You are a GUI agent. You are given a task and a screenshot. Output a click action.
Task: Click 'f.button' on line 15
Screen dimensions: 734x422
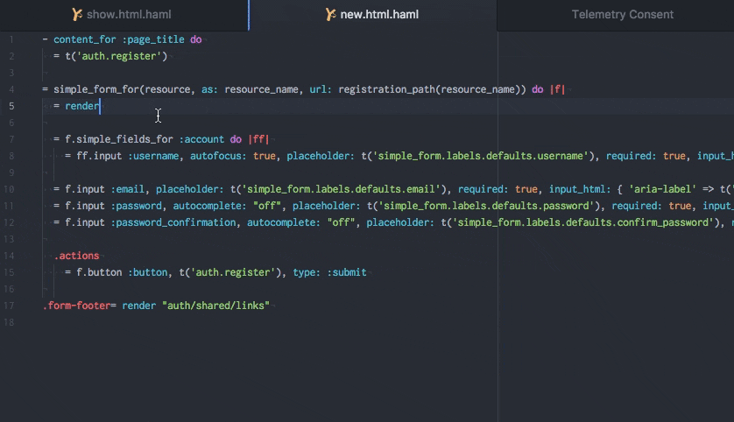pos(99,272)
